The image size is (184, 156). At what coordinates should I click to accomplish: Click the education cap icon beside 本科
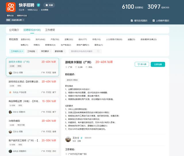coord(87,67)
